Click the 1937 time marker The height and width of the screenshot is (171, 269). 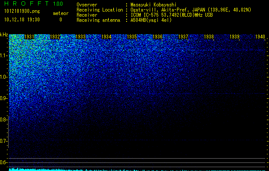[183, 37]
